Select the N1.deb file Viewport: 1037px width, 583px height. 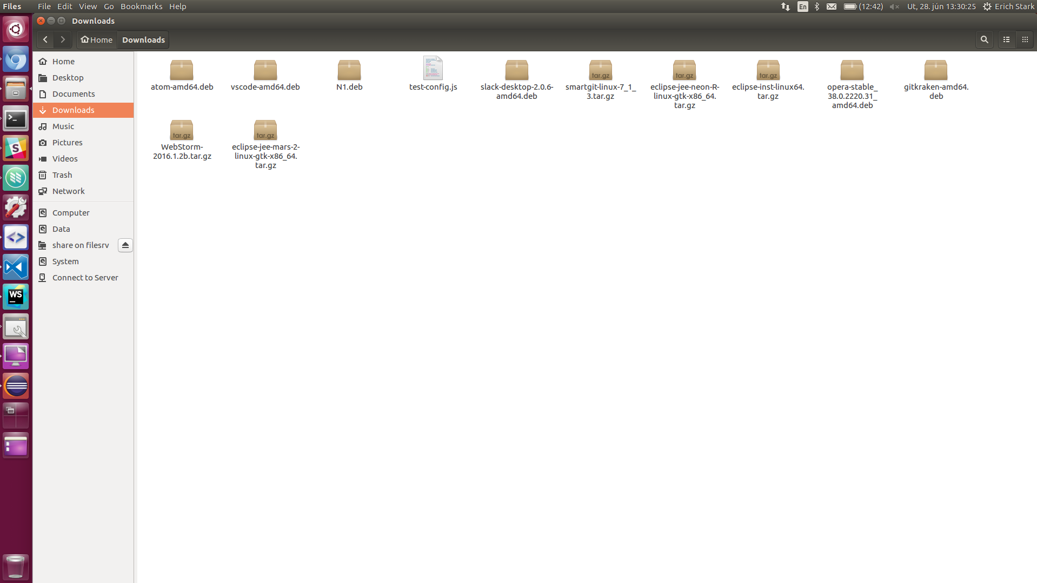(349, 75)
